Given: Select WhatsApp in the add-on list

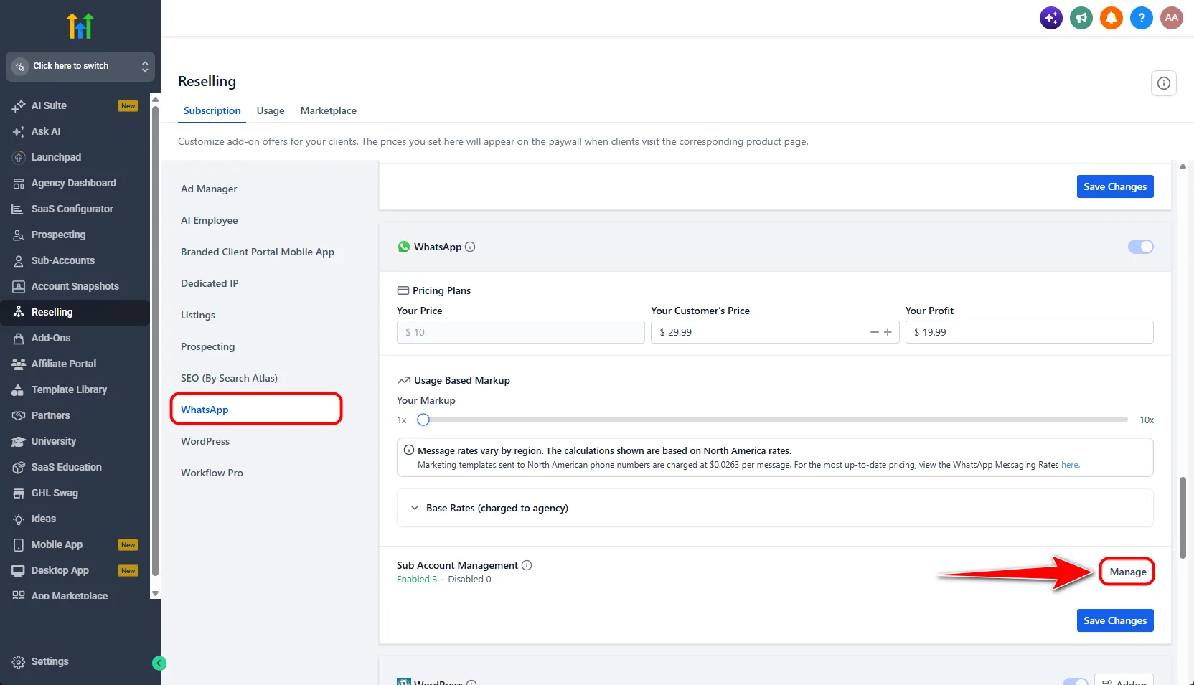Looking at the screenshot, I should coord(256,410).
